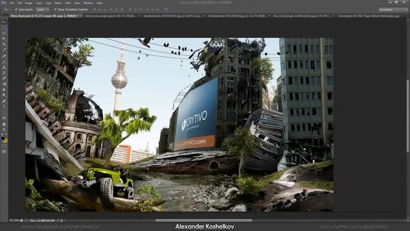Select the Hand tool
This screenshot has width=410, height=231.
click(4, 124)
